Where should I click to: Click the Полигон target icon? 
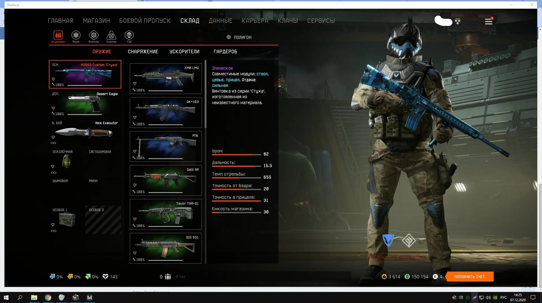[229, 37]
